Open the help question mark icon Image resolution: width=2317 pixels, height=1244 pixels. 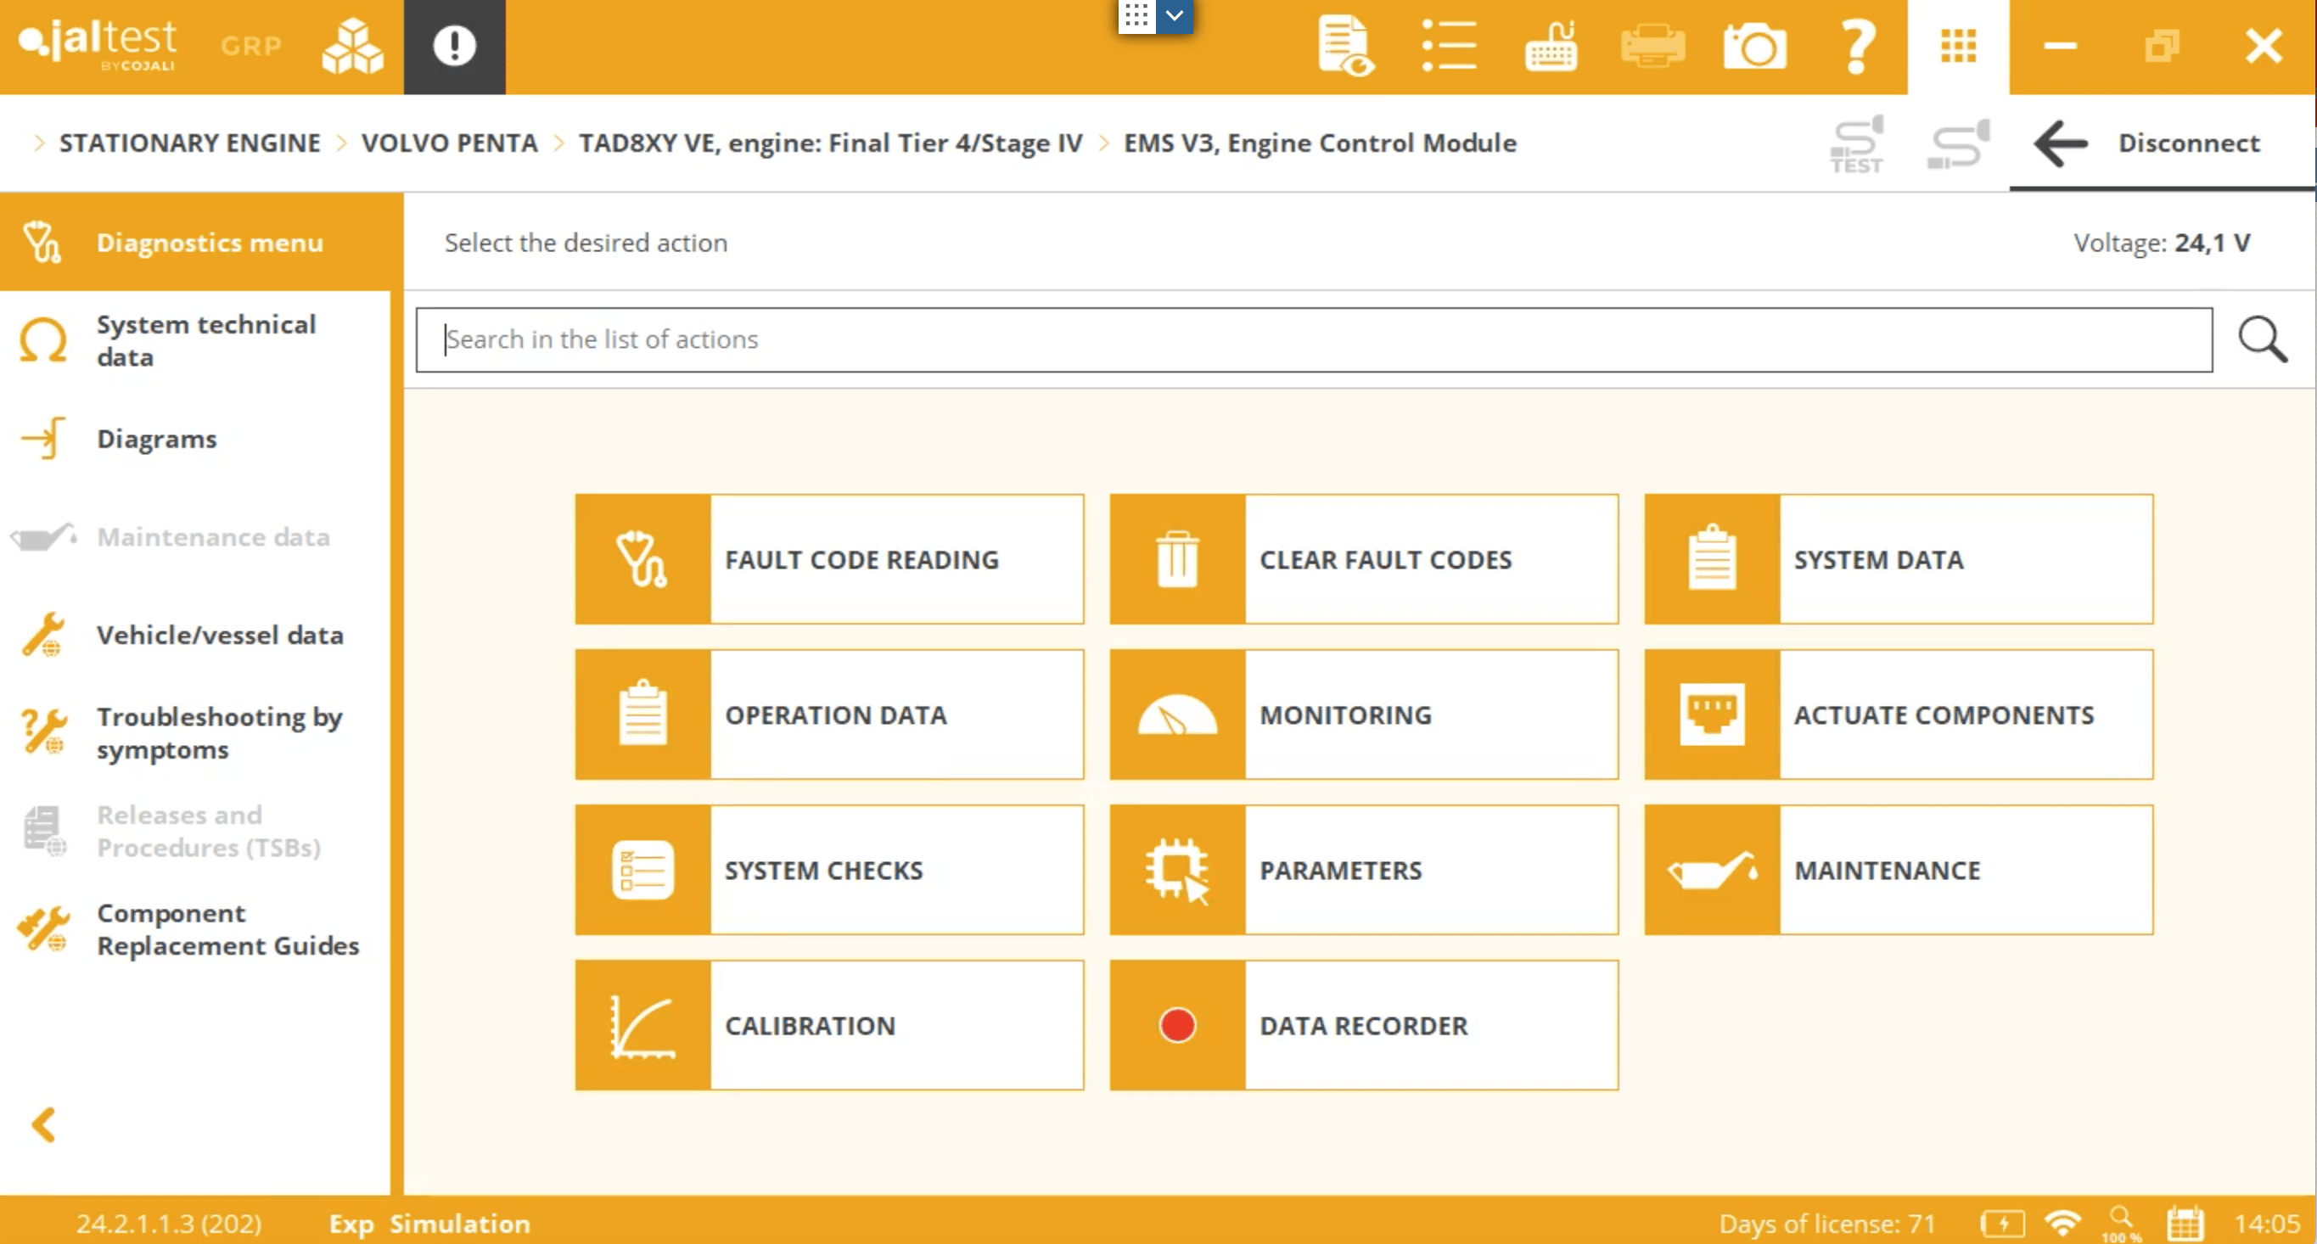click(x=1856, y=46)
